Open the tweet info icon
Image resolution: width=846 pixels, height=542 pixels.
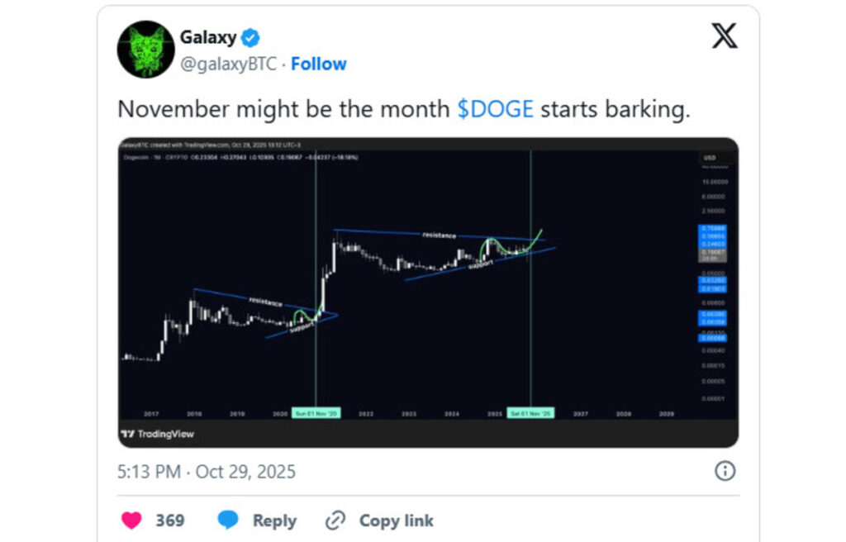(x=725, y=471)
